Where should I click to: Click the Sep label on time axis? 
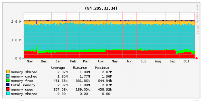(x=172, y=61)
